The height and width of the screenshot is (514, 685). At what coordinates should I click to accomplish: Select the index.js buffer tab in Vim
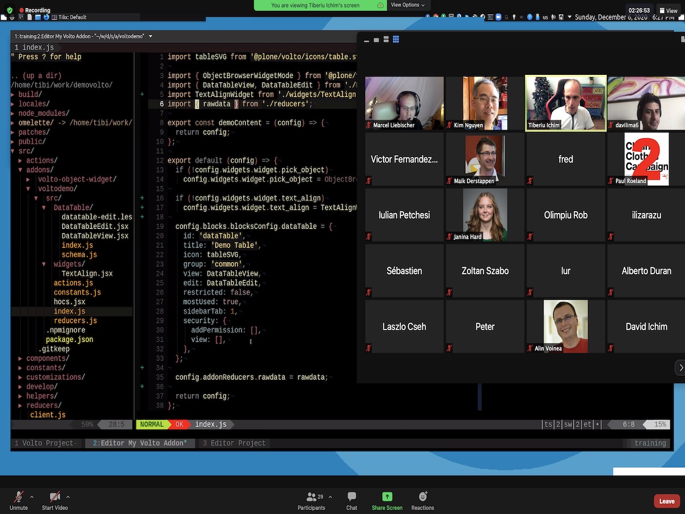pyautogui.click(x=34, y=47)
